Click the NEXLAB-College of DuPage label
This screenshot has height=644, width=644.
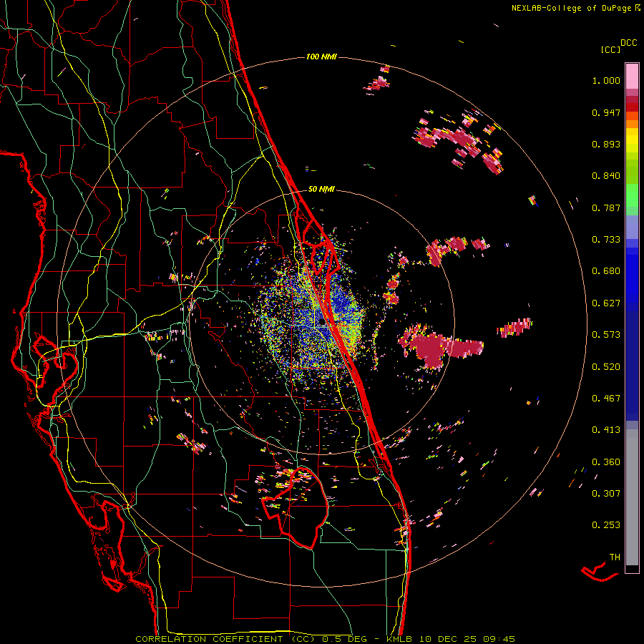[x=572, y=8]
